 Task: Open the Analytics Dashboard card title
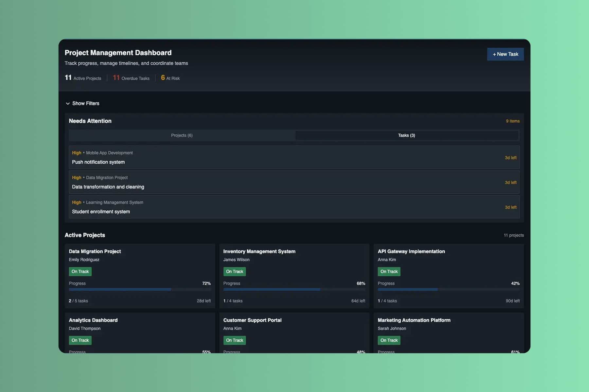coord(93,320)
